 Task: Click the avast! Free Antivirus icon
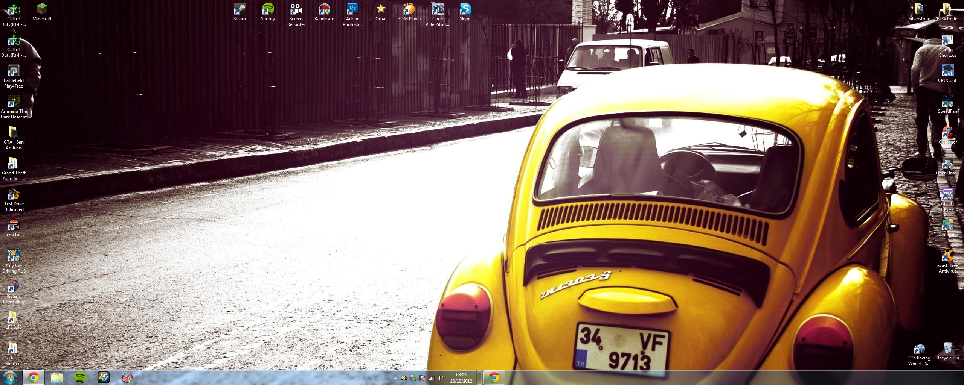click(x=947, y=262)
